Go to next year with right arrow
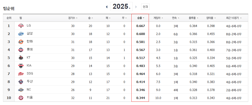Screen dimensions: 252x105 (x=136, y=7)
